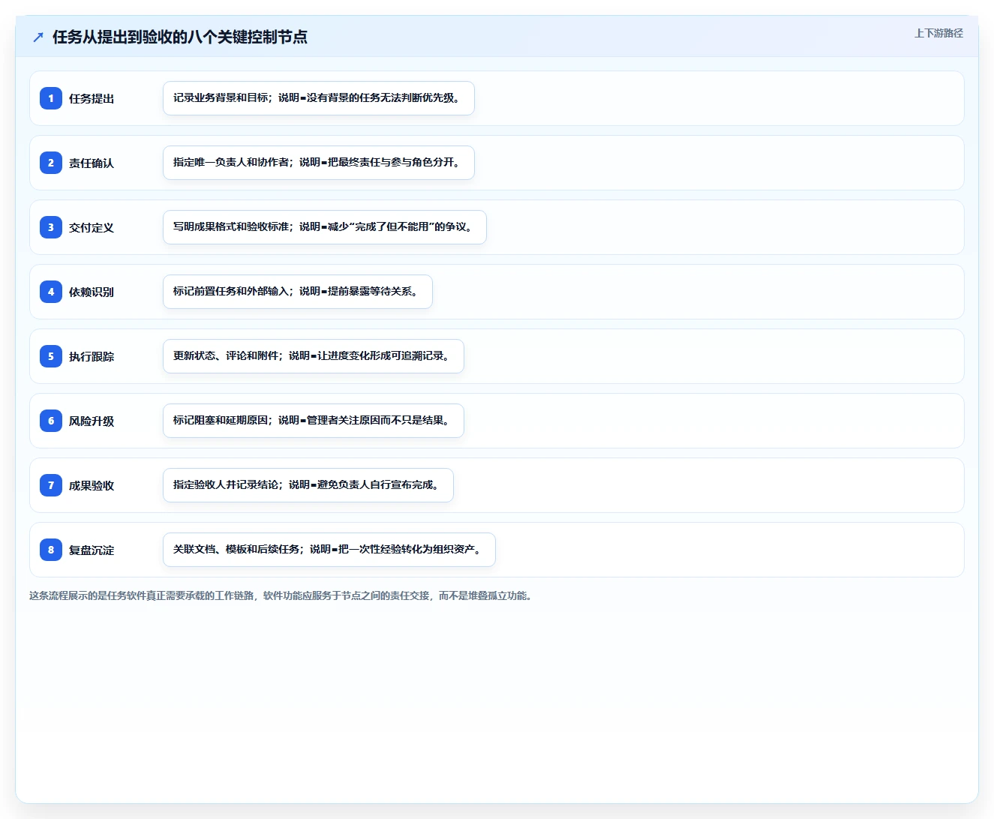Click the footer note starting 这条流程展示的是
The height and width of the screenshot is (819, 994).
(281, 595)
